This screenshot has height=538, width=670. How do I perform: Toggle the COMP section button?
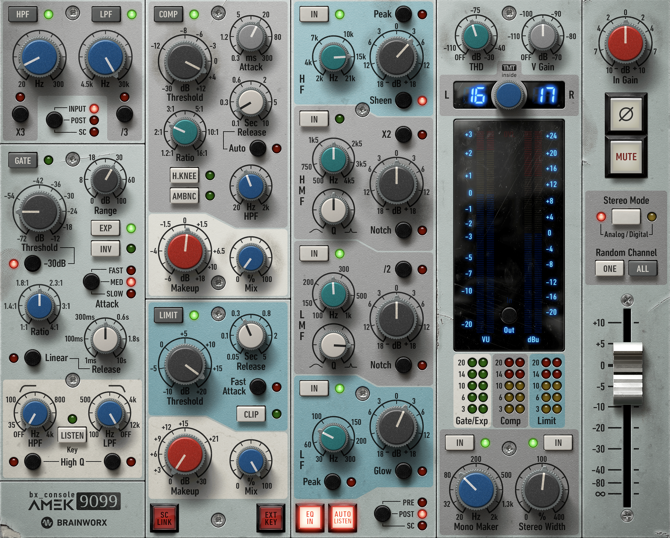point(168,15)
